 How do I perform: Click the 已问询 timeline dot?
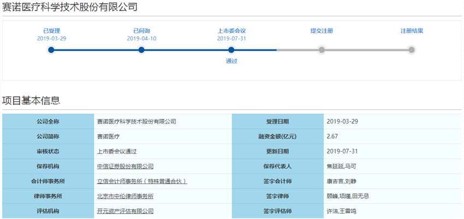(x=141, y=50)
